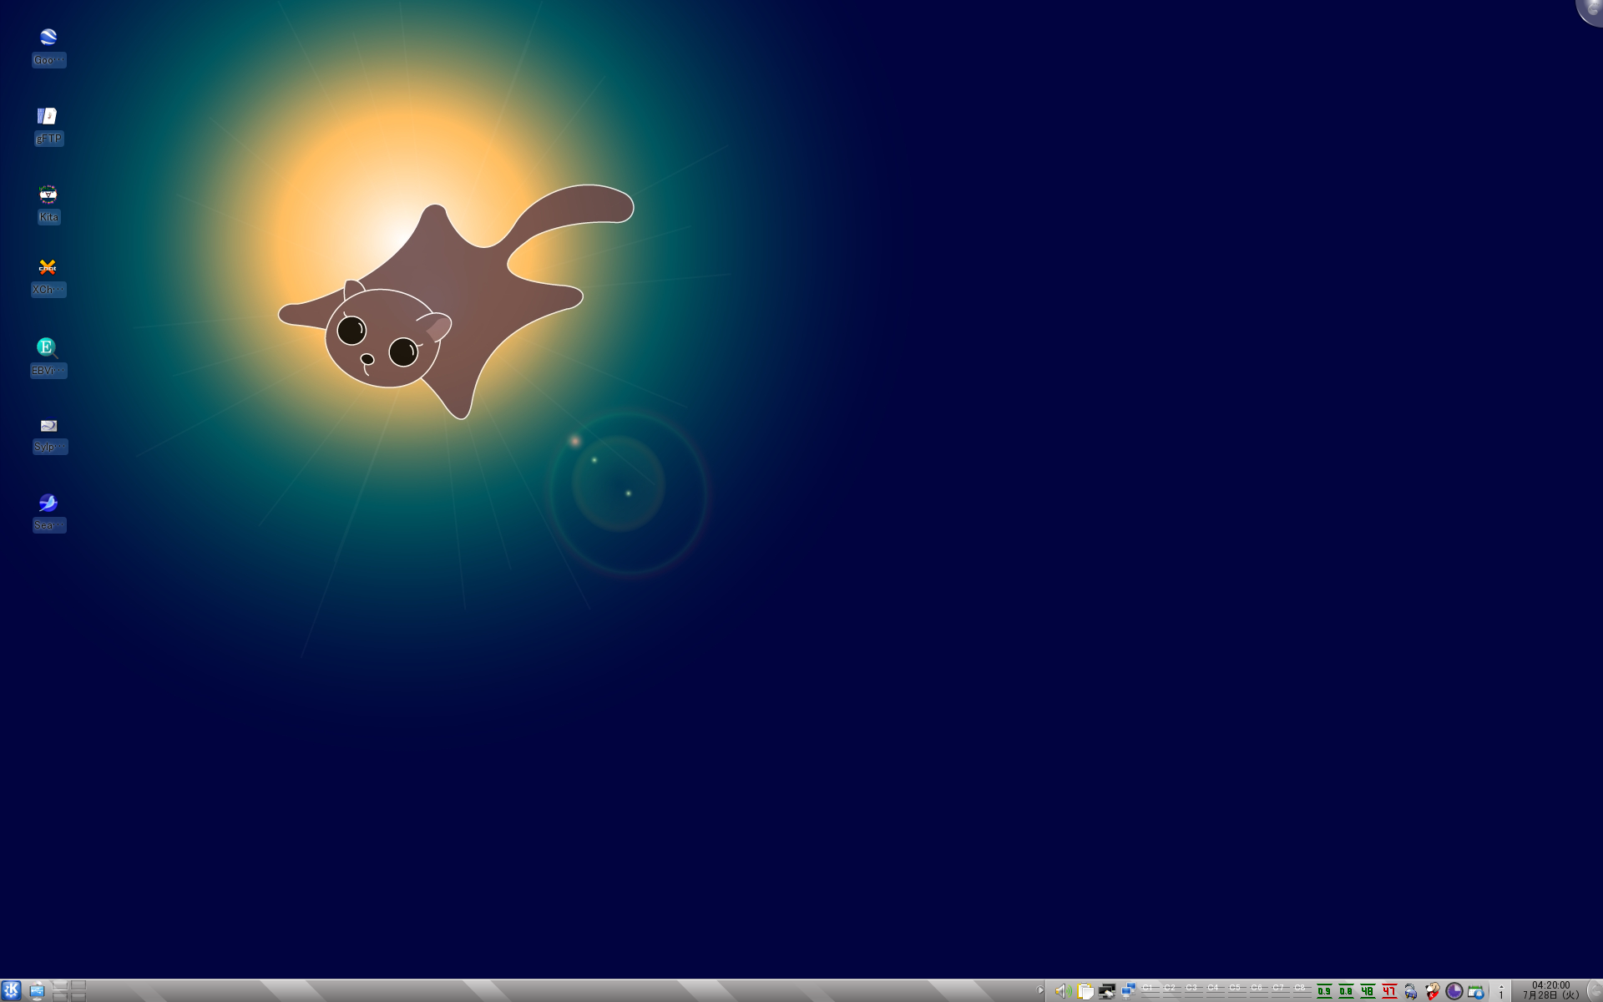
Task: Click the up arrow above number 1
Action: tap(1501, 985)
